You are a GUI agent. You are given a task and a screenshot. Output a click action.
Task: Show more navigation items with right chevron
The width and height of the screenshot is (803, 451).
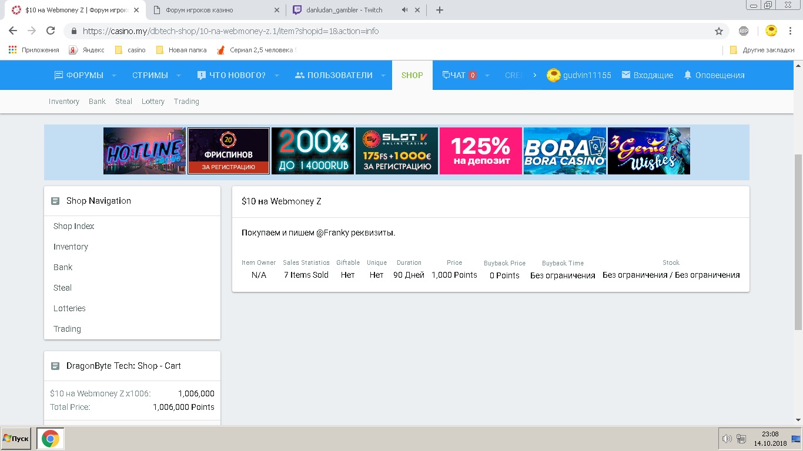534,75
